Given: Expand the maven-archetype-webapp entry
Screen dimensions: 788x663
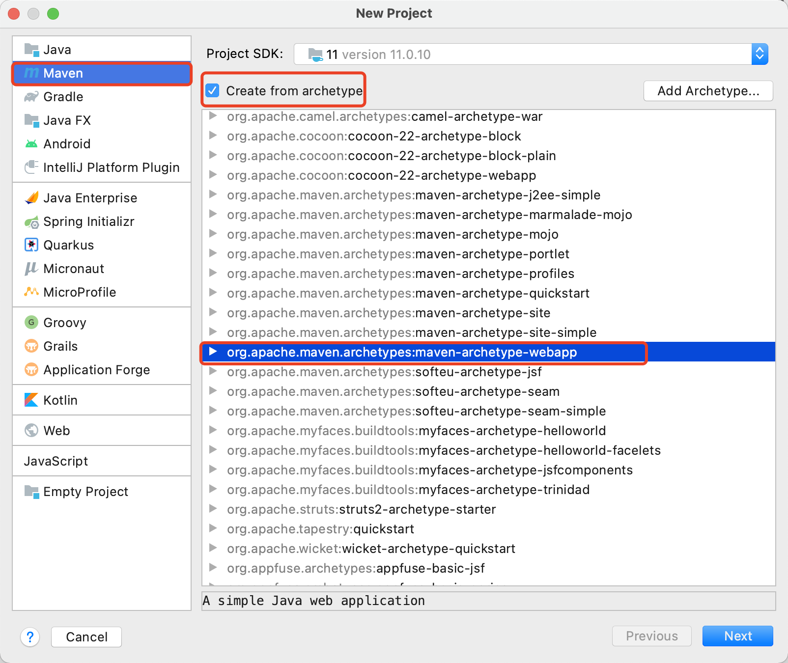Looking at the screenshot, I should 213,352.
